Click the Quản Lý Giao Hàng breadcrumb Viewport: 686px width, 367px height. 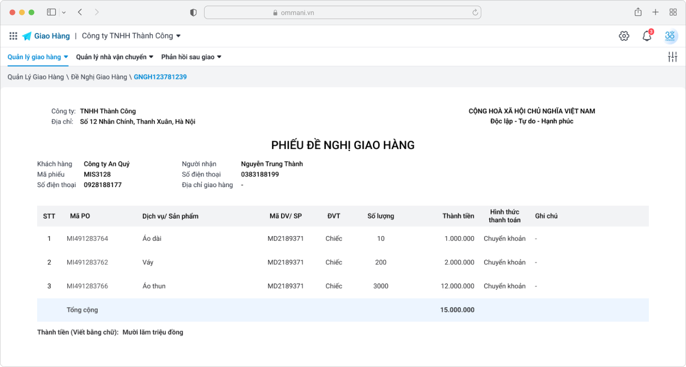(x=36, y=77)
